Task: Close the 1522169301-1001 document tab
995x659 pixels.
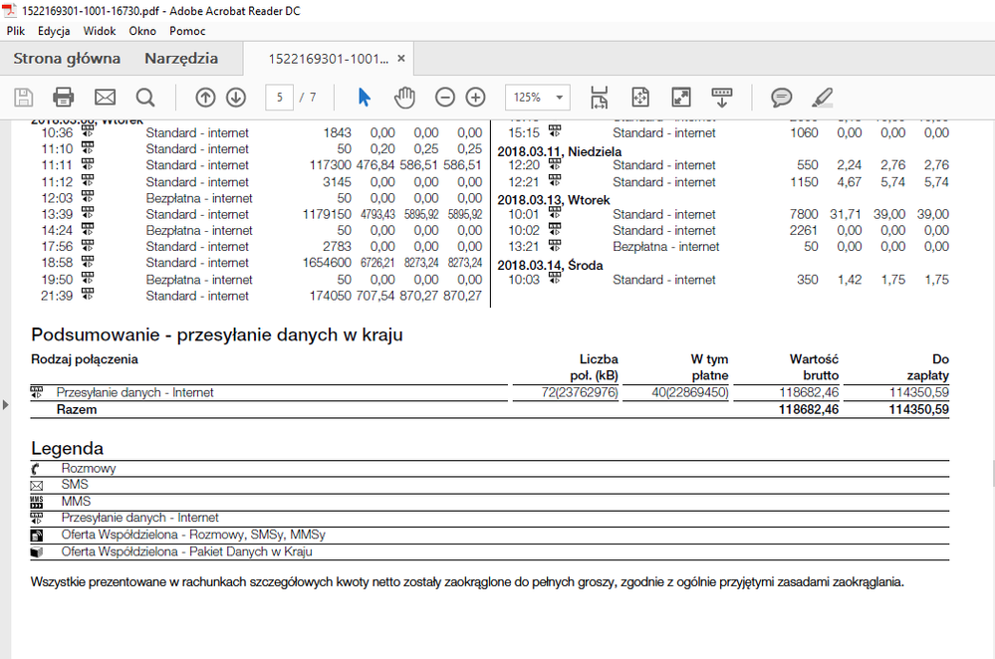Action: [x=401, y=58]
